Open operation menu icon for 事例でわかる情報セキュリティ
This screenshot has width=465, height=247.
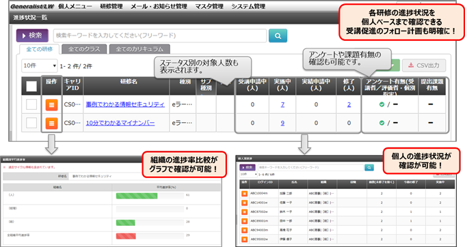(51, 104)
